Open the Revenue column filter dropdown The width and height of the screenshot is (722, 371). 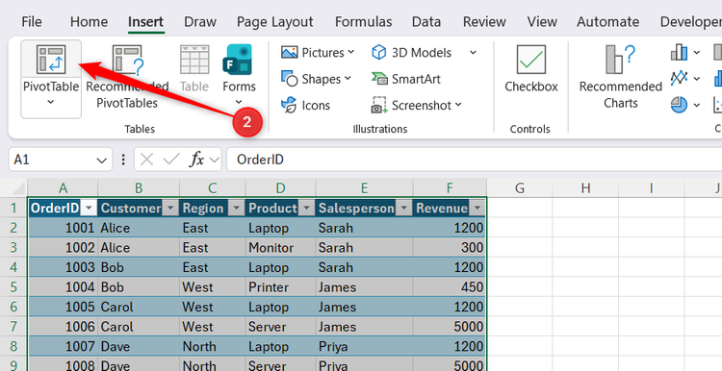pyautogui.click(x=477, y=209)
